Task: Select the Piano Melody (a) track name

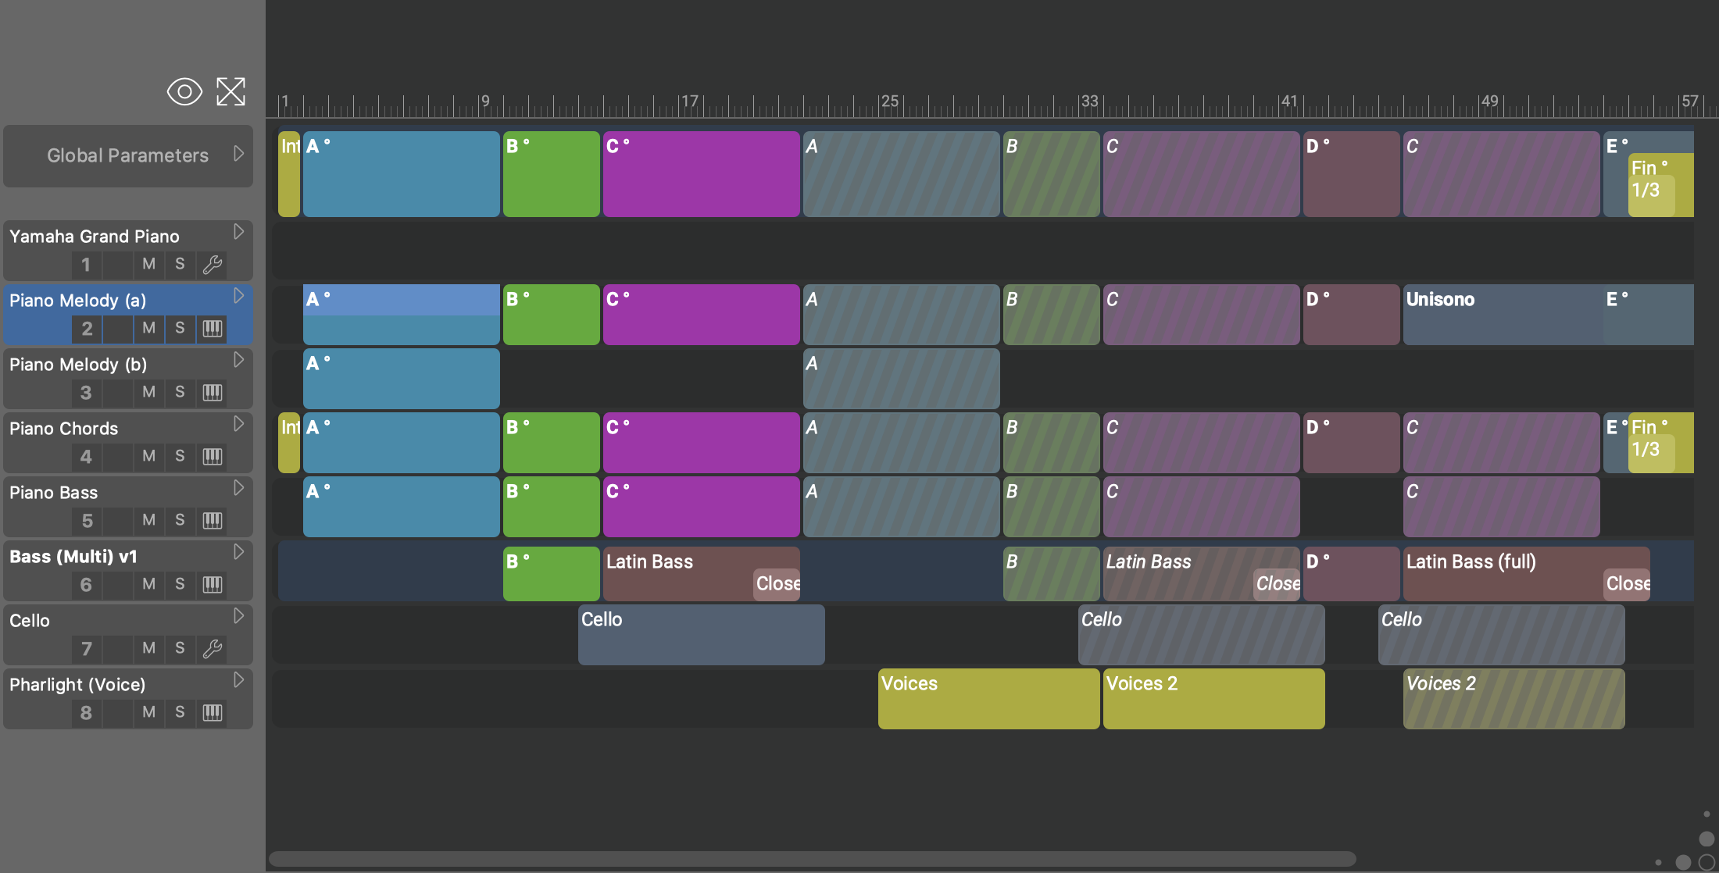Action: click(77, 301)
